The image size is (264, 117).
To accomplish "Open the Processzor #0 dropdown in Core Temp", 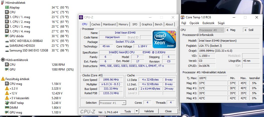I will click(x=211, y=30).
